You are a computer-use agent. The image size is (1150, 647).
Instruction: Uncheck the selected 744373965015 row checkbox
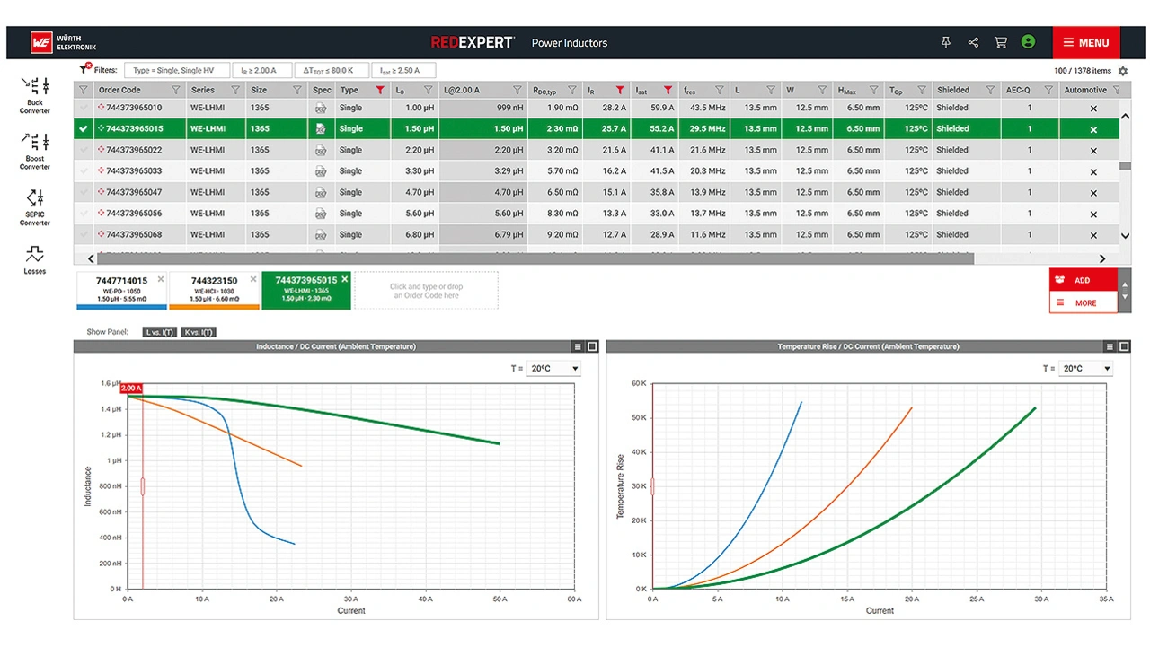tap(84, 129)
